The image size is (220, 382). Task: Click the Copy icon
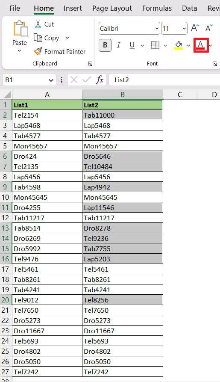tap(38, 38)
